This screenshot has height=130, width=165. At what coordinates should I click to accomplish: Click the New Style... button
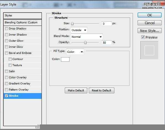(149, 31)
